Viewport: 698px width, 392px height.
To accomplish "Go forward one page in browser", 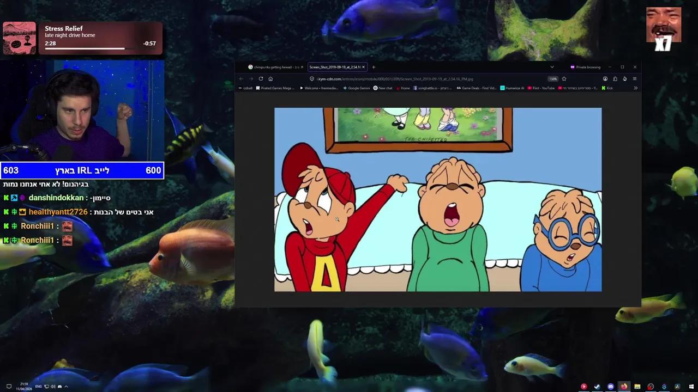I will (x=251, y=79).
